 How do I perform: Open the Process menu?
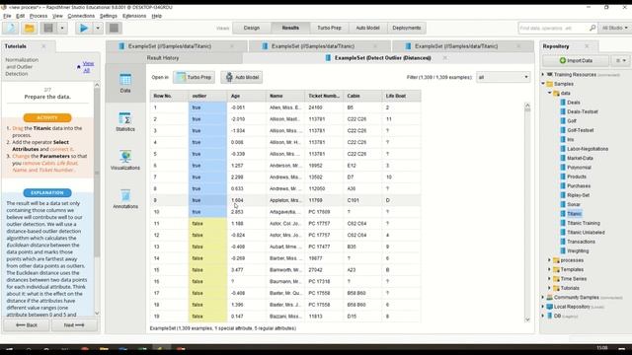39,16
